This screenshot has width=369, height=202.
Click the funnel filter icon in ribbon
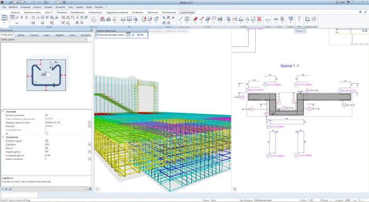[x=299, y=18]
